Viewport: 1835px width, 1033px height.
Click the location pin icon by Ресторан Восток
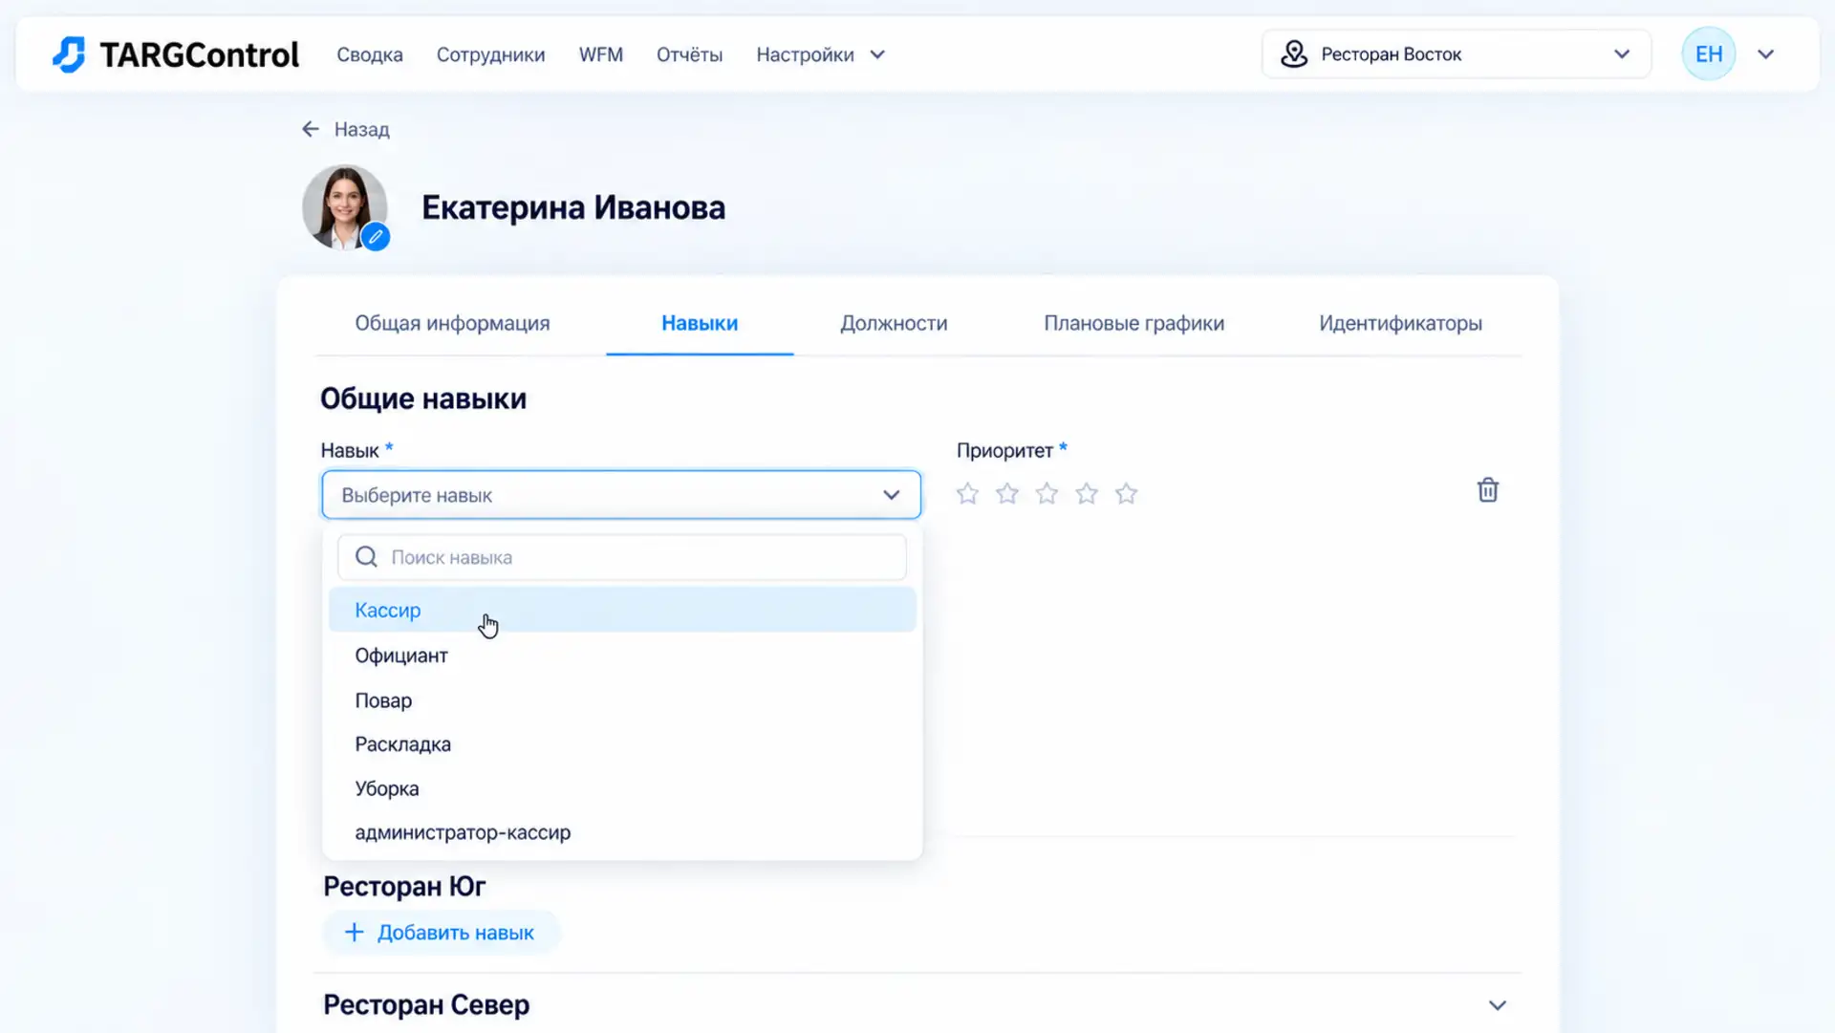pyautogui.click(x=1294, y=54)
